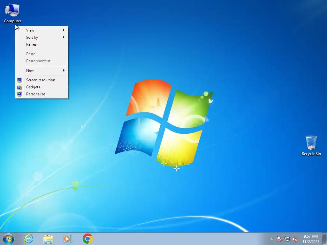Viewport: 327px width, 245px height.
Task: Open Windows Explorer from taskbar
Action: (x=48, y=239)
